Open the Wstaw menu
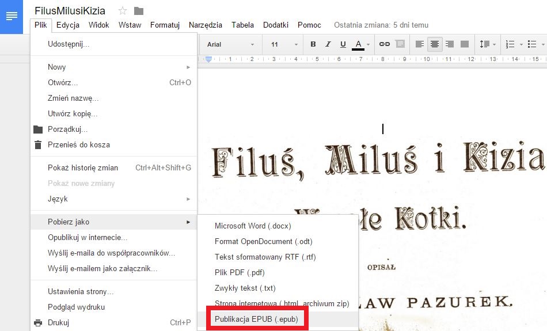This screenshot has height=331, width=547. tap(130, 25)
